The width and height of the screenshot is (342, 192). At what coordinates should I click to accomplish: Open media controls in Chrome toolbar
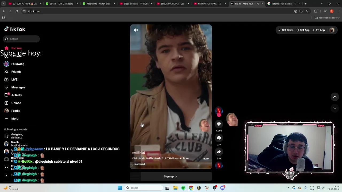[x=325, y=11]
